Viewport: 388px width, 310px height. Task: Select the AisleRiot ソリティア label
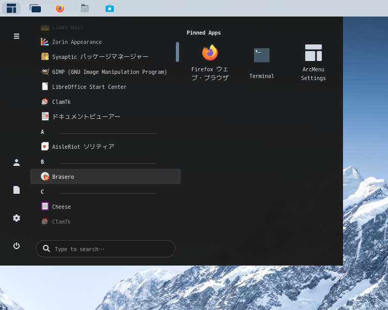[83, 147]
